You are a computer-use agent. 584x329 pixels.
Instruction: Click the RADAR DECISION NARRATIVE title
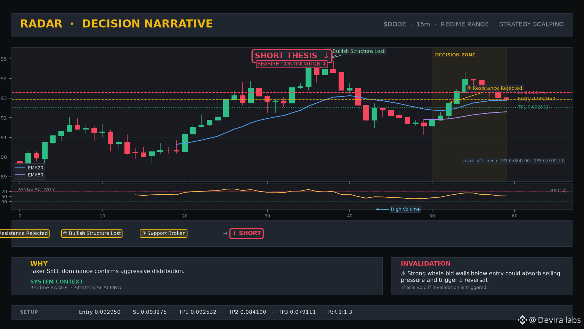116,24
